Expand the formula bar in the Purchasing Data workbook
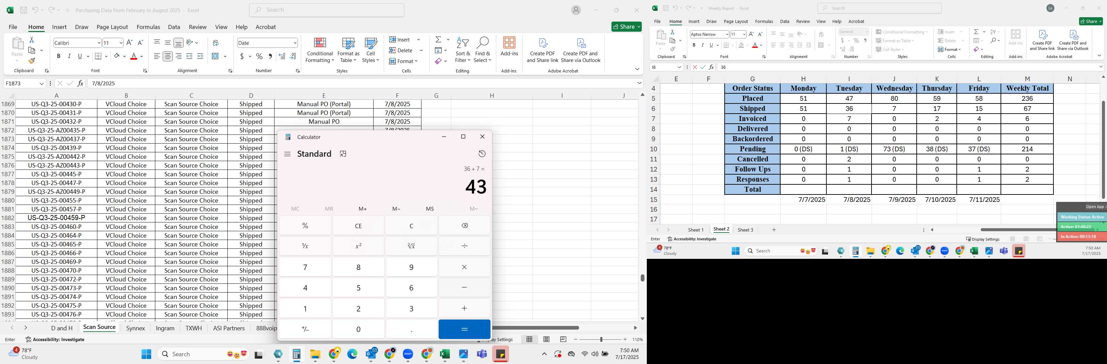The width and height of the screenshot is (1107, 364). tap(639, 83)
